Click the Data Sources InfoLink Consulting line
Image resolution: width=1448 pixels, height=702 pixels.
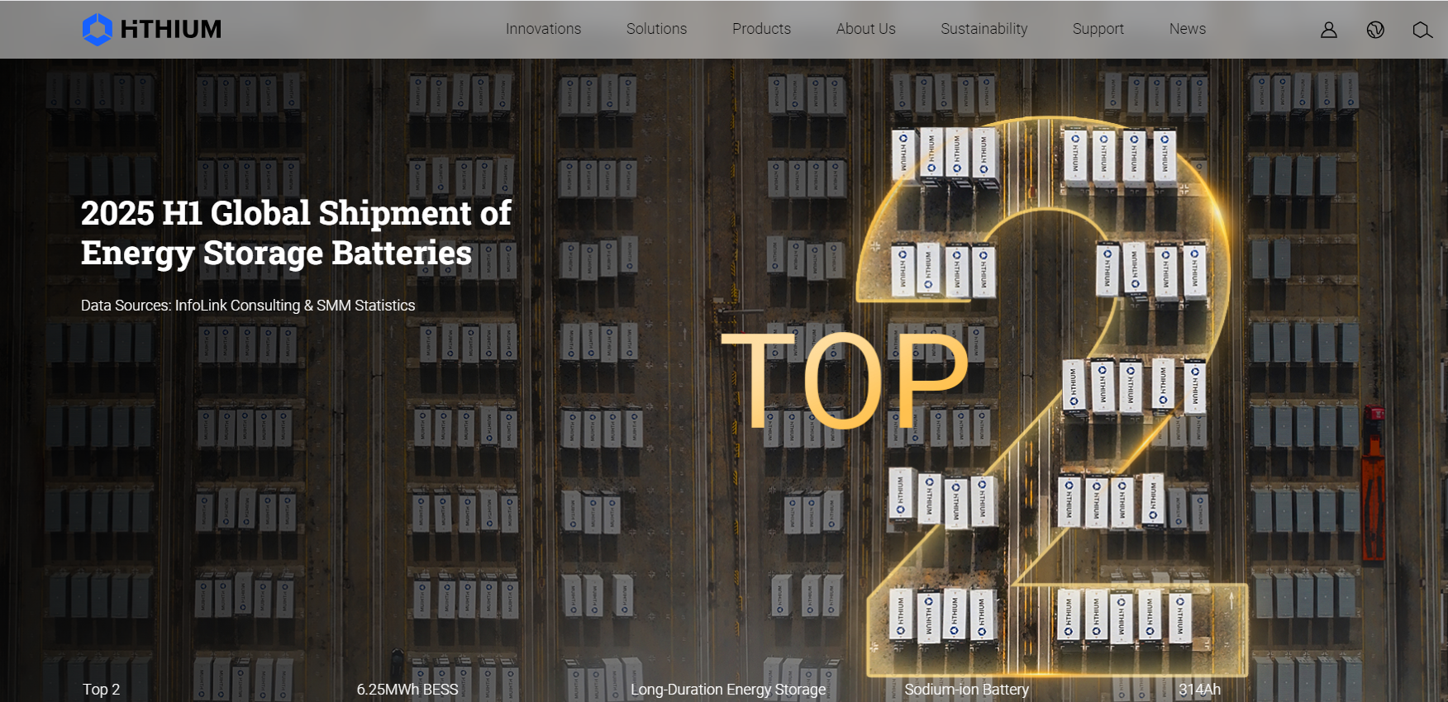[248, 306]
